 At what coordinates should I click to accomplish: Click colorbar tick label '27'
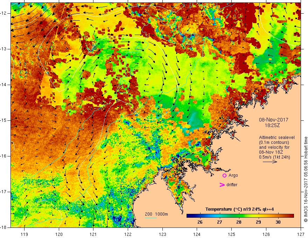tap(219, 222)
